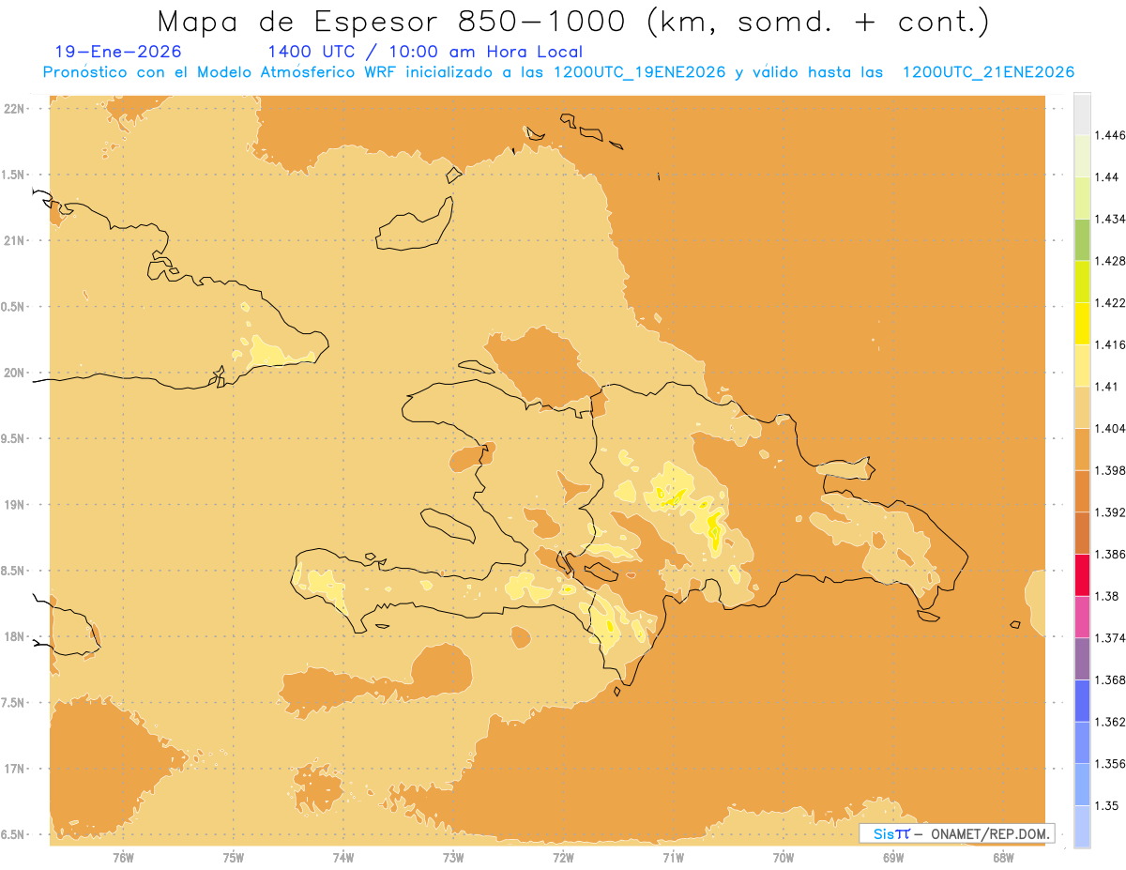This screenshot has height=870, width=1126.
Task: Click the legend value "1.374"
Action: (1110, 638)
